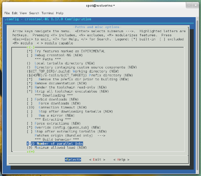201x176 pixels.
Task: Click the *** Build behavior *** heading
Action: pyautogui.click(x=57, y=139)
